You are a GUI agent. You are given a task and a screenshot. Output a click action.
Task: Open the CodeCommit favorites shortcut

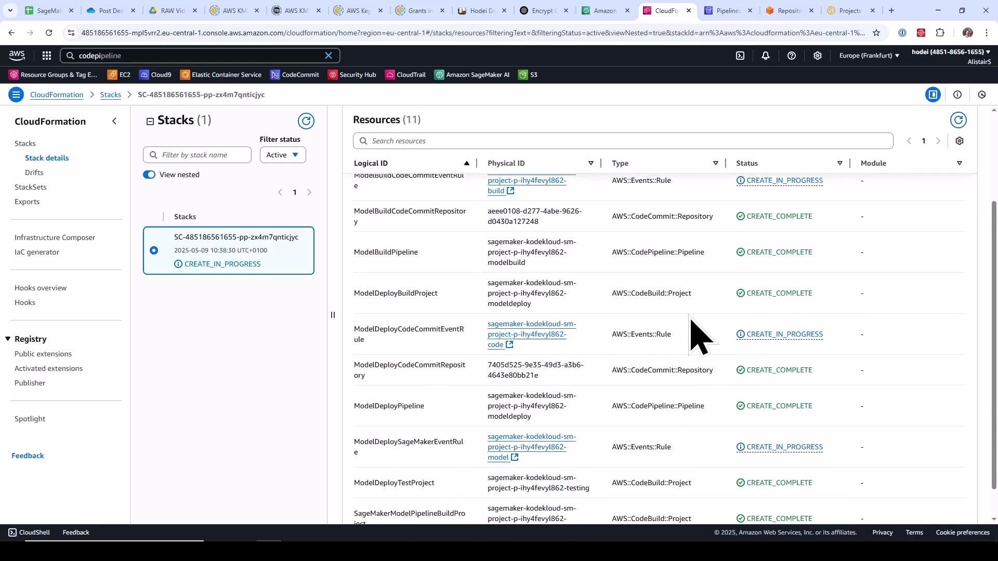tap(295, 75)
